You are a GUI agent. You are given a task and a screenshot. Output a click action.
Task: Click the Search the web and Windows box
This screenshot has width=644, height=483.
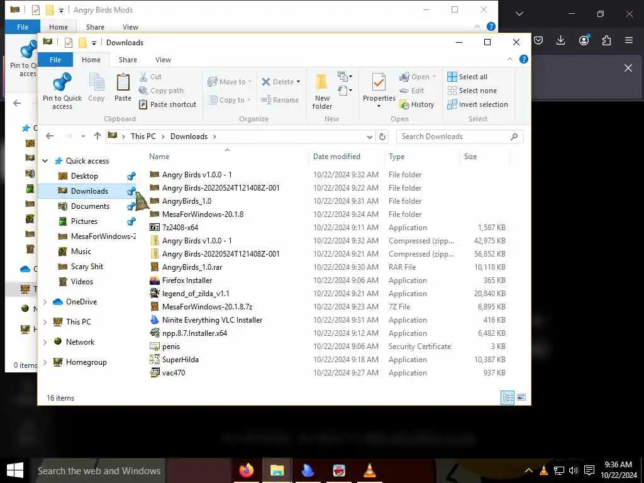click(99, 470)
